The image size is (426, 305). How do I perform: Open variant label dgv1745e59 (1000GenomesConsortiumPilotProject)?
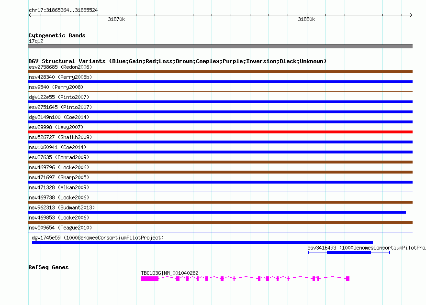point(98,238)
